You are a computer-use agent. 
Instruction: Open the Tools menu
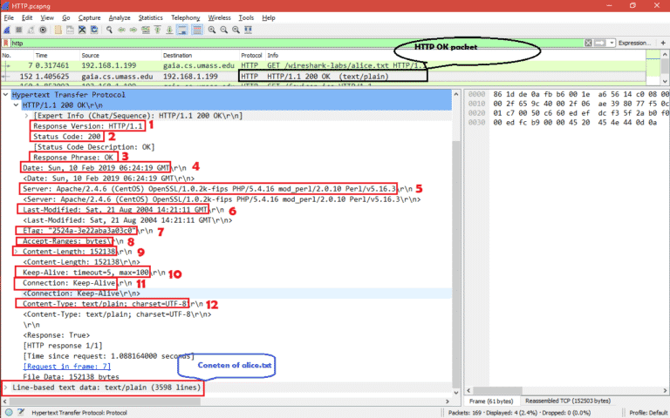pos(246,18)
